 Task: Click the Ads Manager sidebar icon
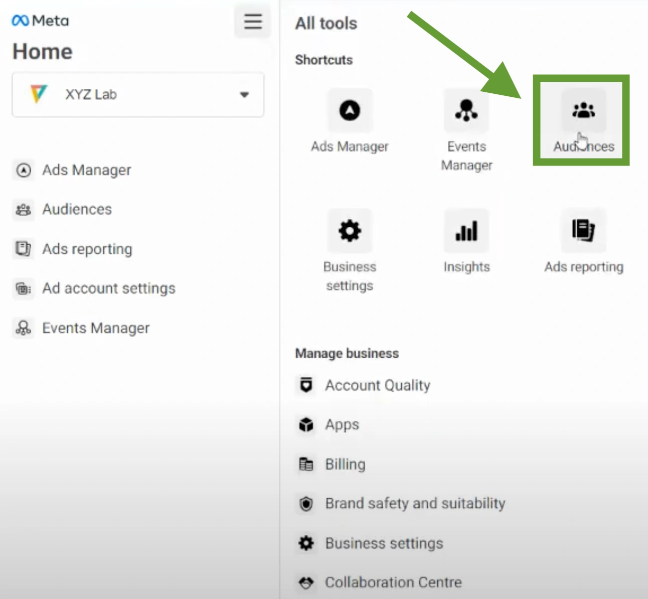pyautogui.click(x=24, y=170)
